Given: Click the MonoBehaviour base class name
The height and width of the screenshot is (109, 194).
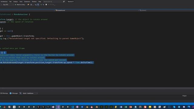Looking at the screenshot, I should (21, 14).
